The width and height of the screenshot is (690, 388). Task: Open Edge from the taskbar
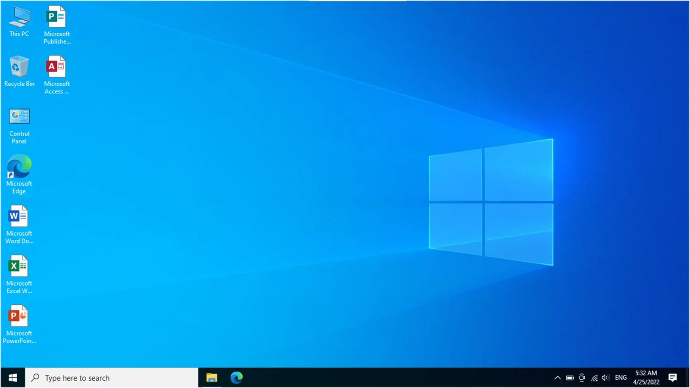(x=236, y=378)
